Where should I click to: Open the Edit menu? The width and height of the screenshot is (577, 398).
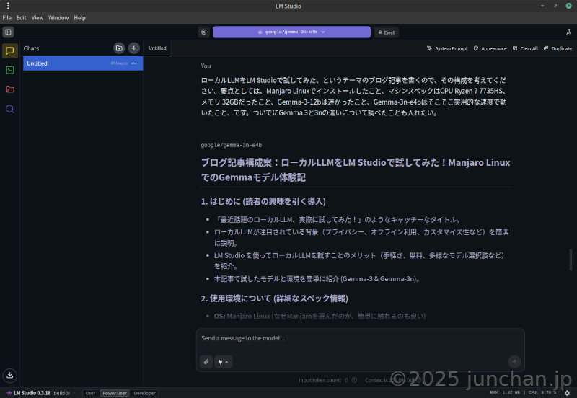tap(21, 17)
